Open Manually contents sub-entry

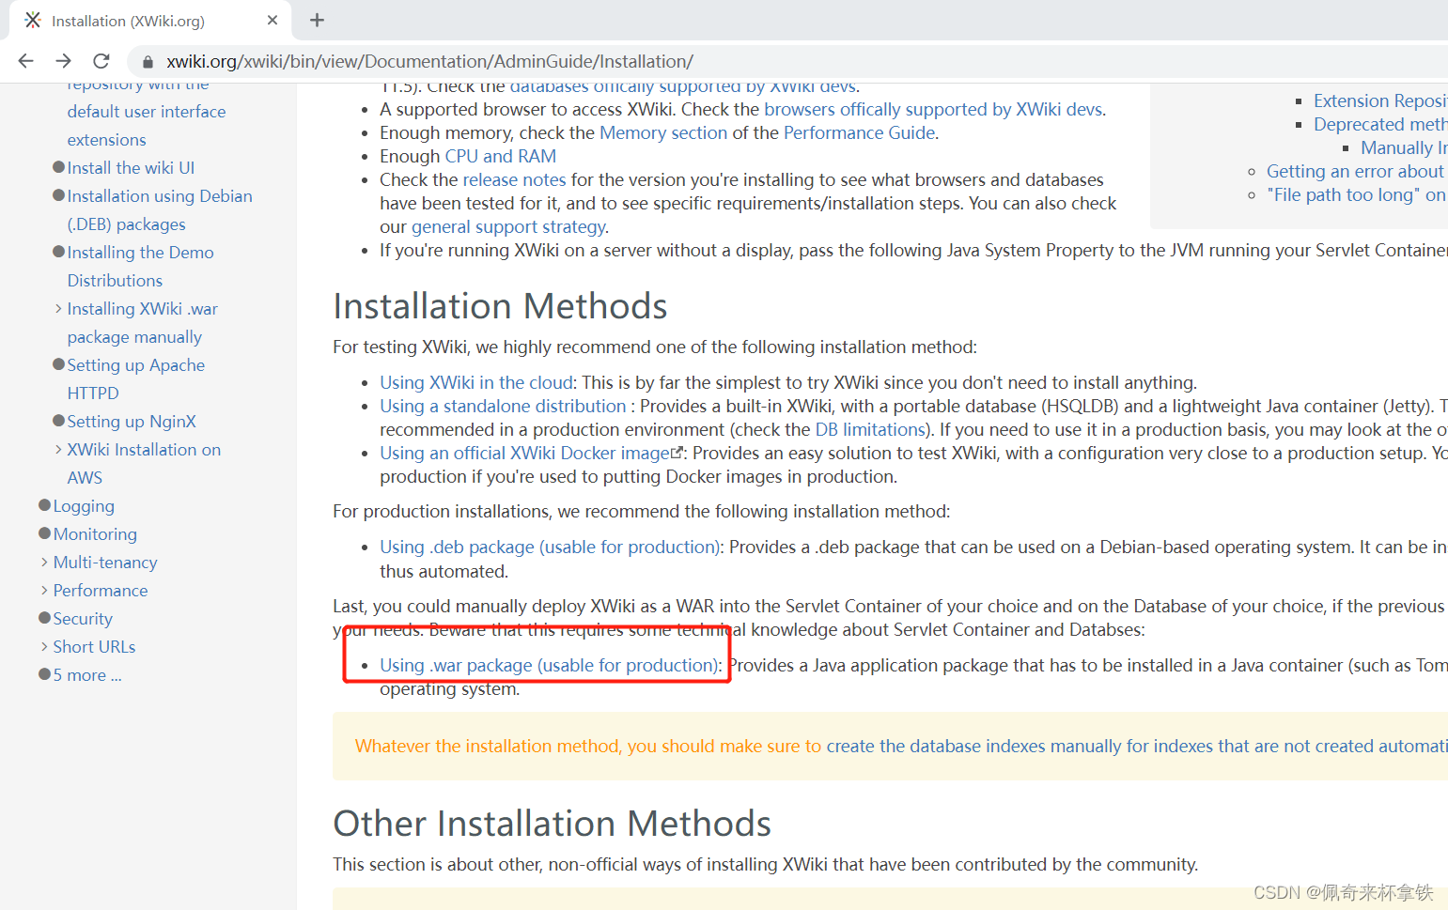(1404, 147)
